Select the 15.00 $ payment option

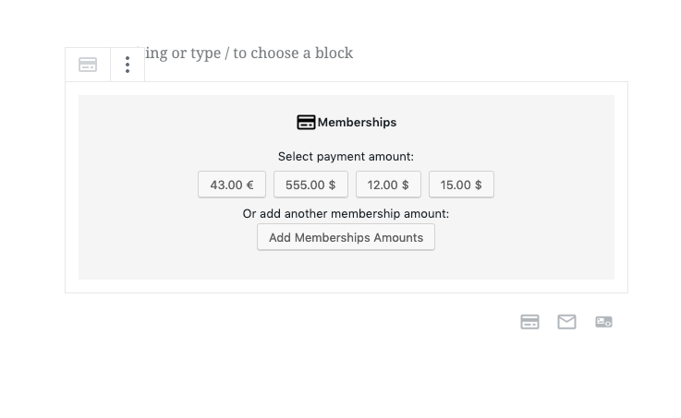(461, 185)
